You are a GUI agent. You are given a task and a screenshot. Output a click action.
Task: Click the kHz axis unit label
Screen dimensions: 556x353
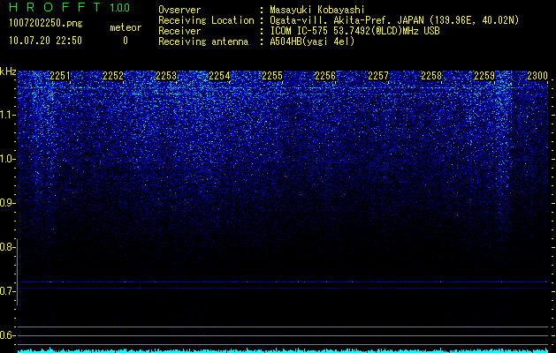pyautogui.click(x=8, y=71)
